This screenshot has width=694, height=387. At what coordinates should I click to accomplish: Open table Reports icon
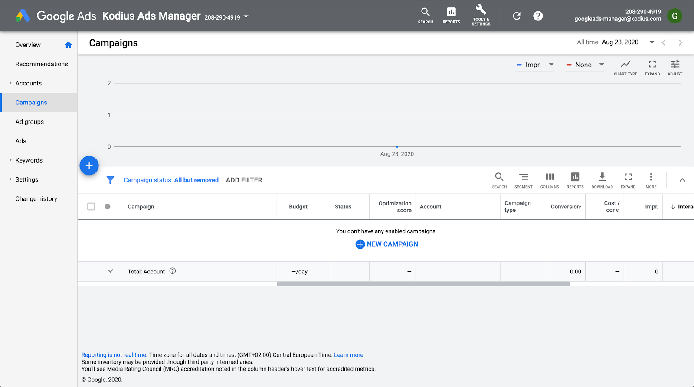[x=575, y=180]
